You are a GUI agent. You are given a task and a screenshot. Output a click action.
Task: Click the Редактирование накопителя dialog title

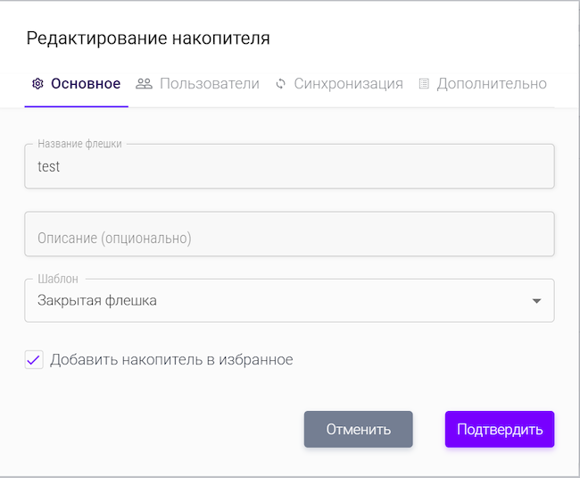148,38
